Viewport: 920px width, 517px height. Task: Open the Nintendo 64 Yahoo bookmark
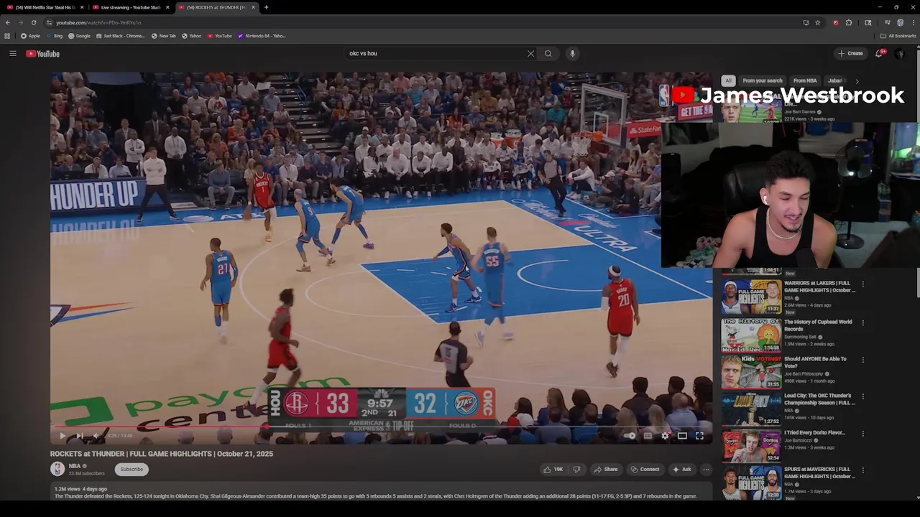[x=262, y=36]
